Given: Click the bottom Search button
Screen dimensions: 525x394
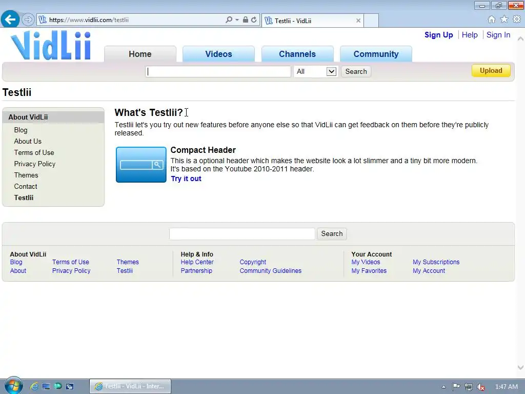Looking at the screenshot, I should coord(332,233).
